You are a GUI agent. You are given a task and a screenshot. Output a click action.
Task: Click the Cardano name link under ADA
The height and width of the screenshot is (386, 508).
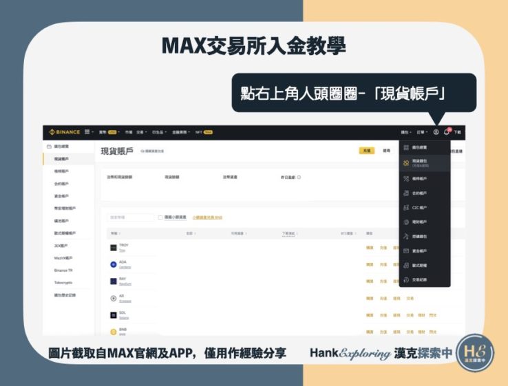click(x=125, y=267)
